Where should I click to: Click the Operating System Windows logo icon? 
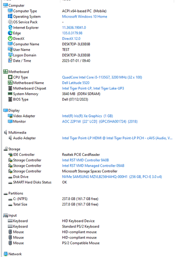pyautogui.click(x=10, y=16)
